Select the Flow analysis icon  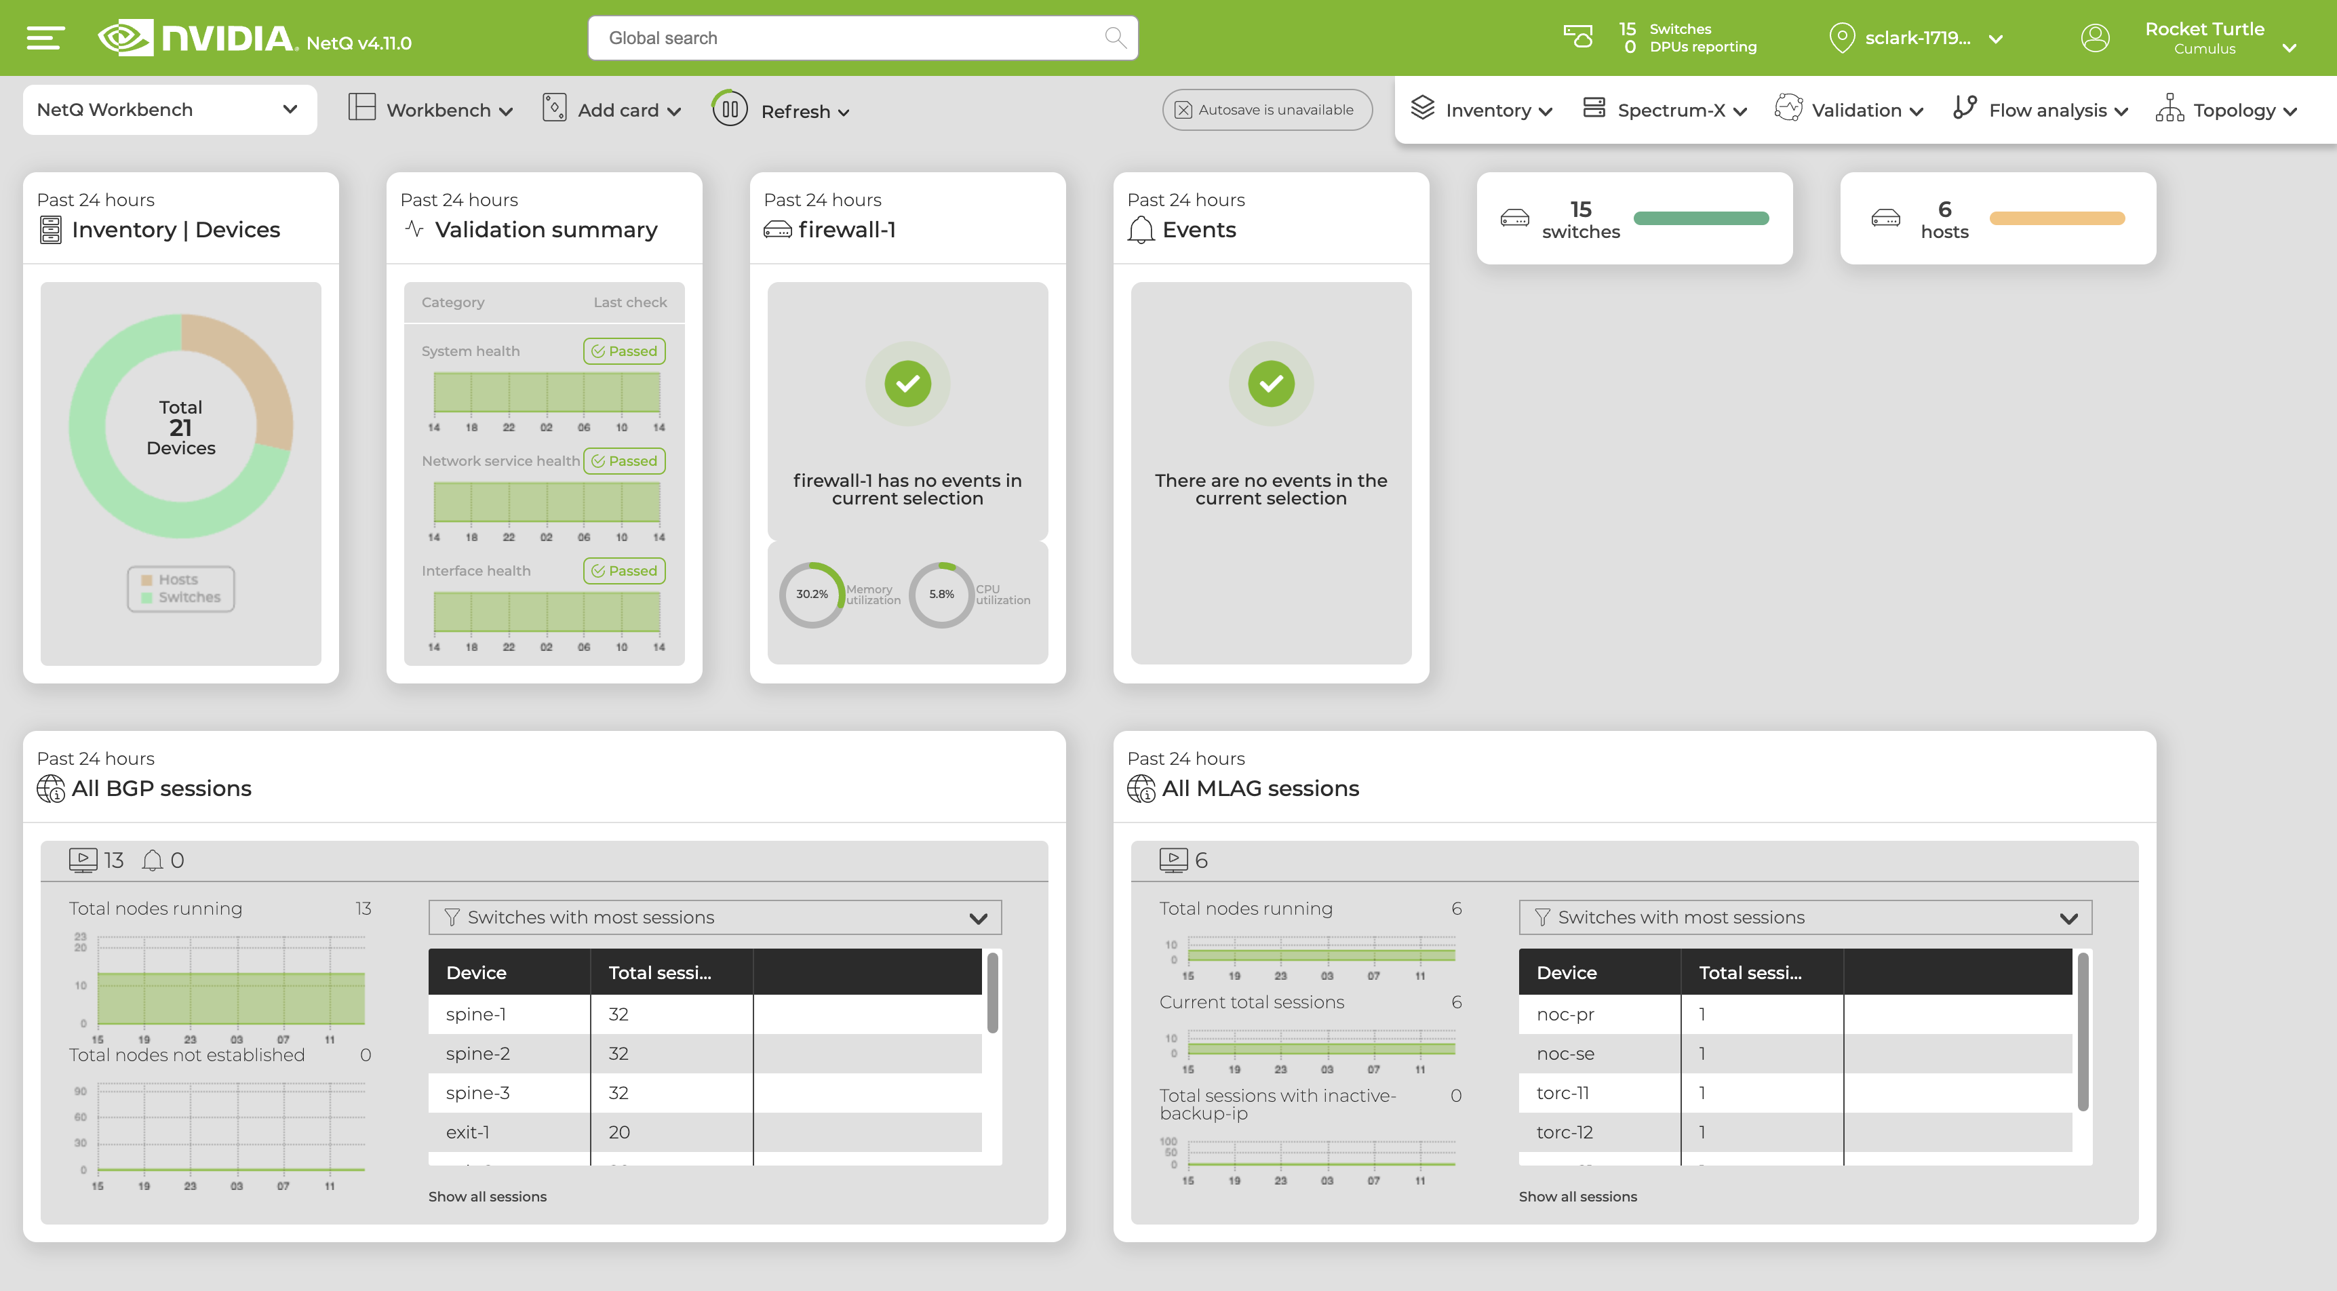click(1964, 108)
